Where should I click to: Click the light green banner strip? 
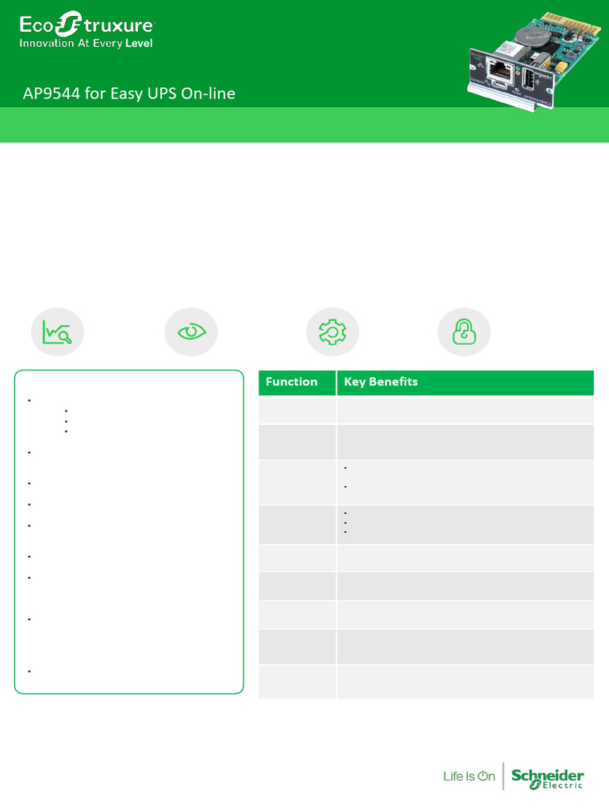coord(304,124)
